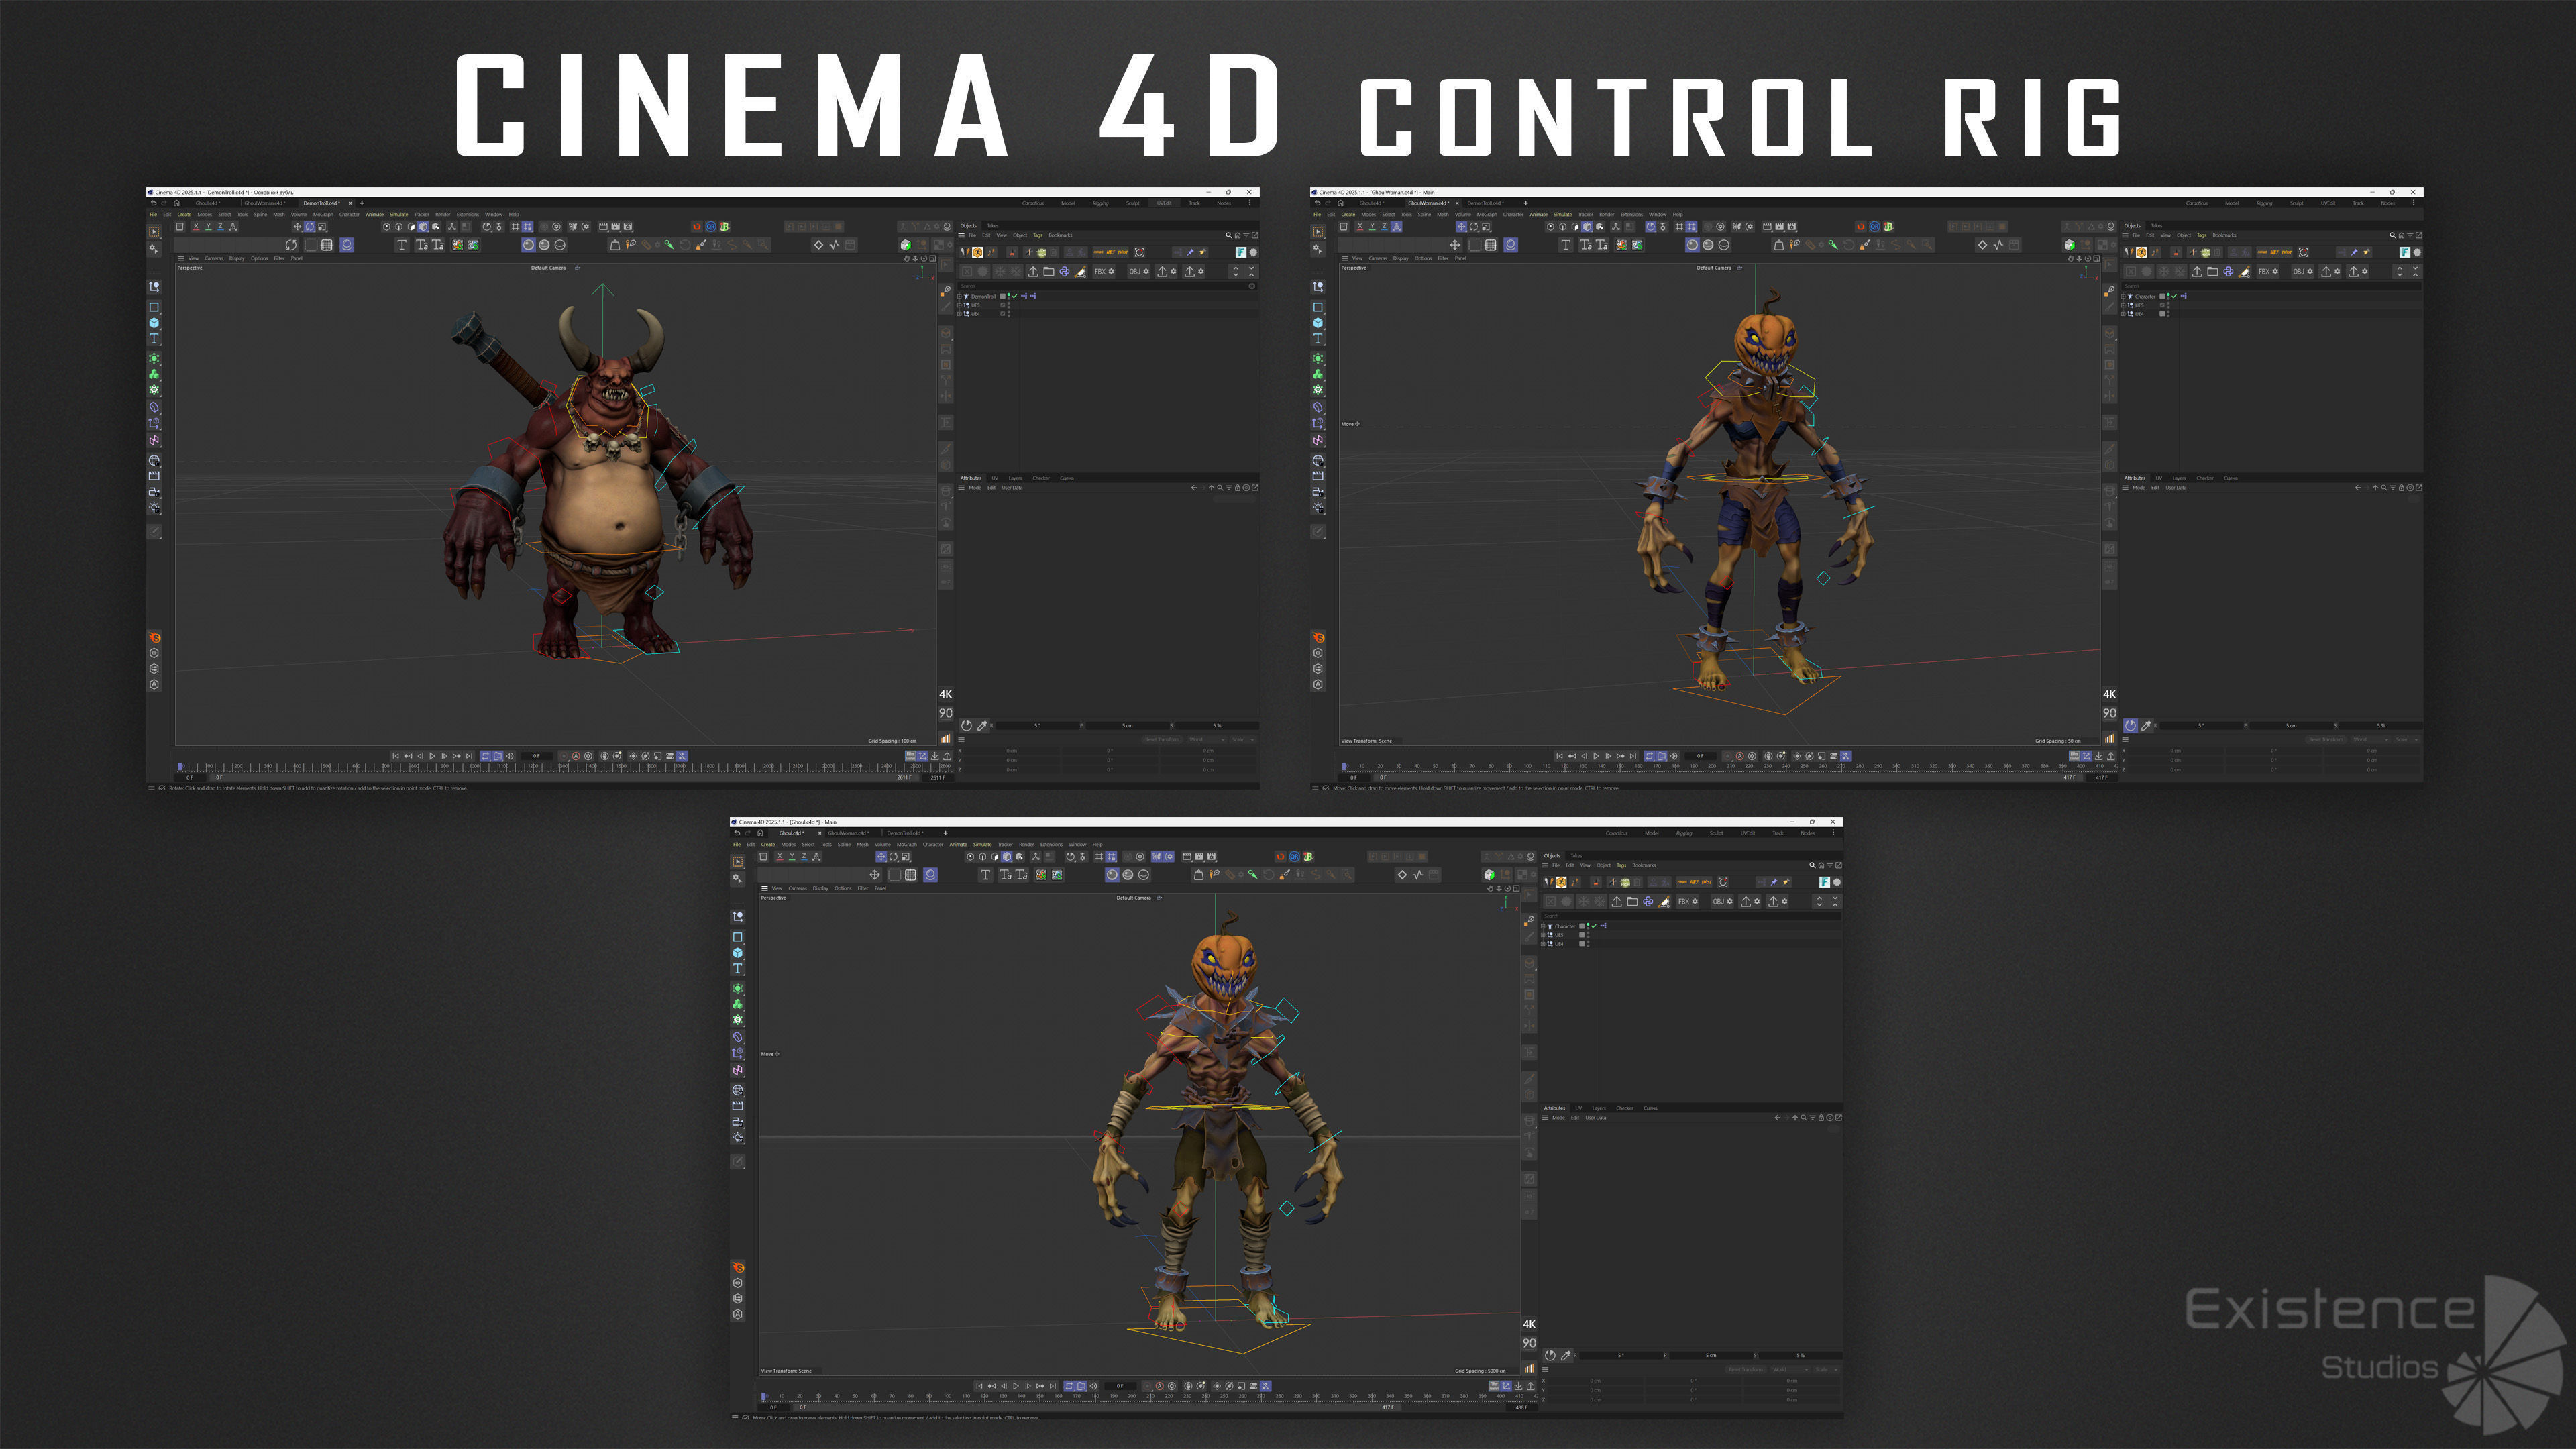The image size is (2576, 1449).
Task: Click the Text object icon in Ghoul window palette
Action: click(738, 969)
